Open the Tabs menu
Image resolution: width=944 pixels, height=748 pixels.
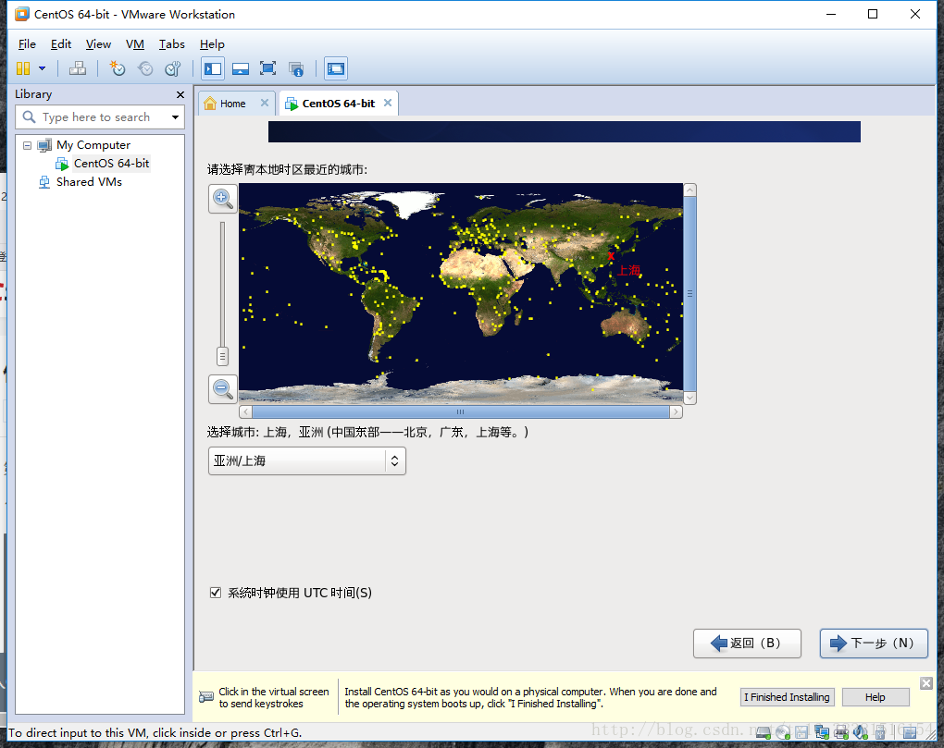(171, 43)
